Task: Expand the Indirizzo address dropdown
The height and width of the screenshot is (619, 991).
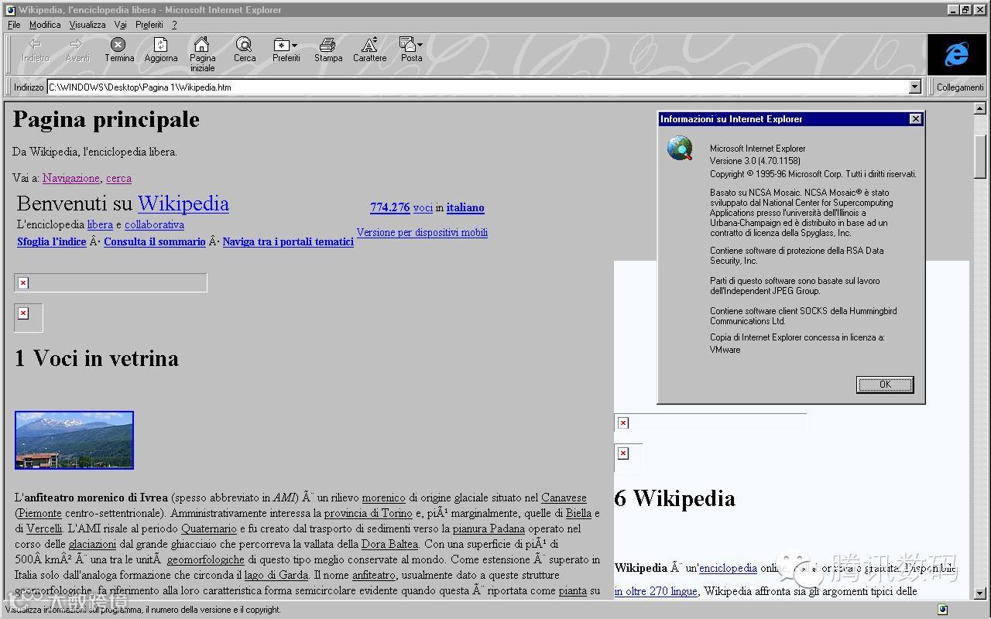Action: click(914, 87)
